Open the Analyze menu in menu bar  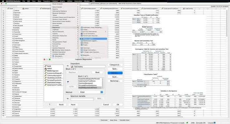coord(55,1)
